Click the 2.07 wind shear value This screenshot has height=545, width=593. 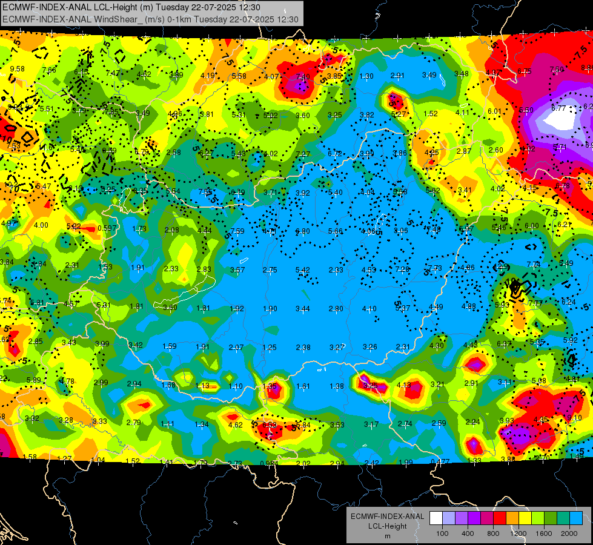pos(236,347)
